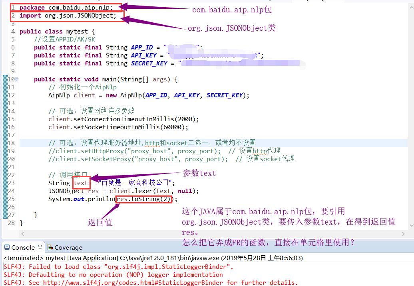Click the SECRET_KEY constant declaration
Viewport: 414px width, 286px height.
click(169, 63)
